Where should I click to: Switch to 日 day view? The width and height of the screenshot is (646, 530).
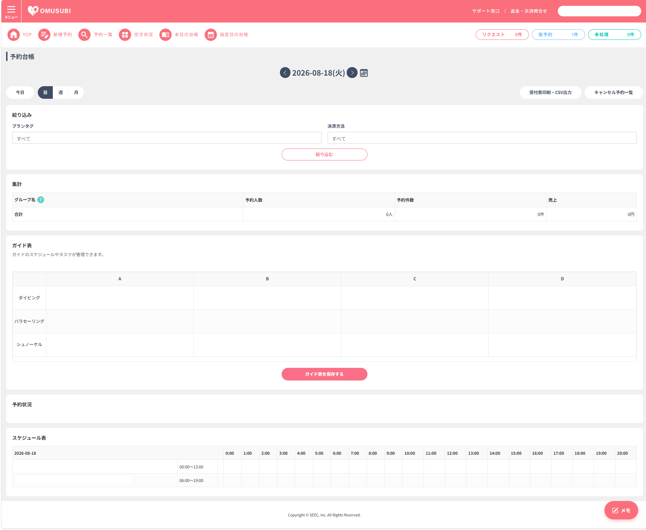[x=45, y=92]
